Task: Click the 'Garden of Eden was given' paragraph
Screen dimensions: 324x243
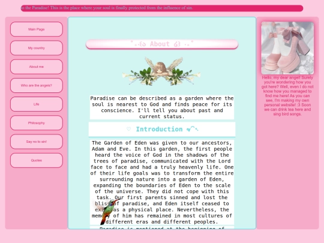Action: [x=162, y=182]
